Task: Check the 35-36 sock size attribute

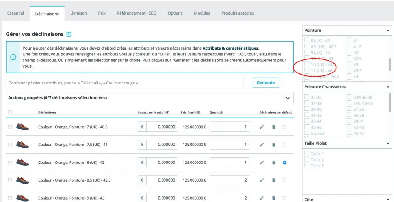Action: (307, 97)
